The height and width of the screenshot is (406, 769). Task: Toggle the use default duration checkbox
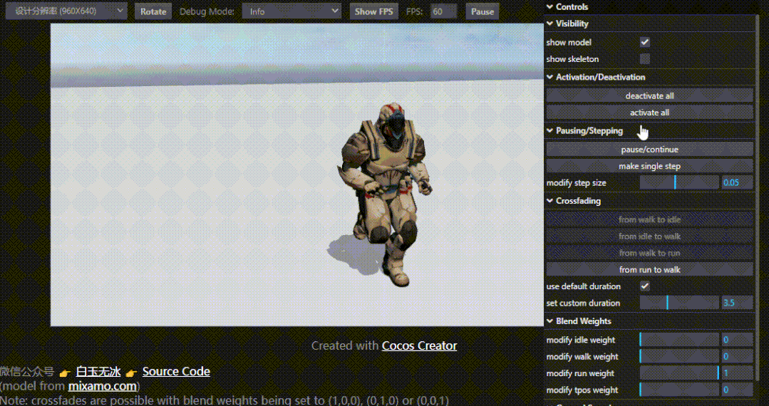644,286
